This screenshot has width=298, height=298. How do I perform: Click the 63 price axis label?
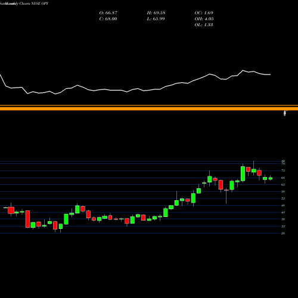click(x=283, y=185)
